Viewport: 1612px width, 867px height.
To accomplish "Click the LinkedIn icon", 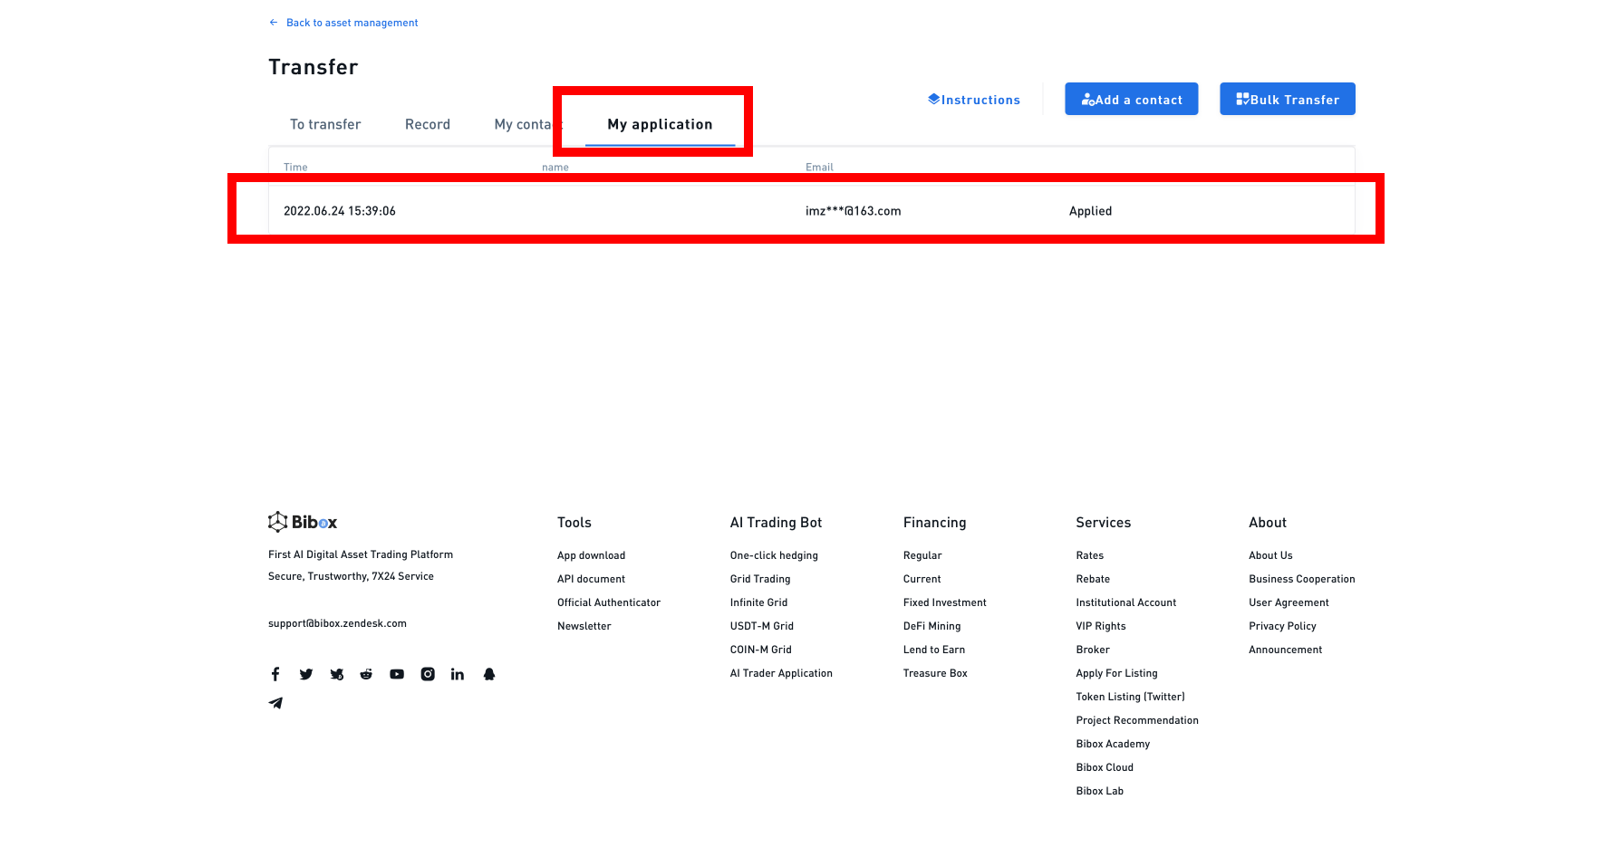I will click(458, 674).
